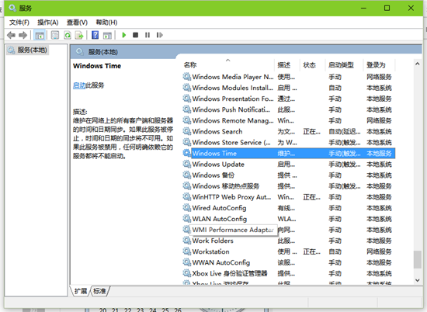Pause the service with the pause icon
Image resolution: width=427 pixels, height=312 pixels.
pyautogui.click(x=148, y=35)
